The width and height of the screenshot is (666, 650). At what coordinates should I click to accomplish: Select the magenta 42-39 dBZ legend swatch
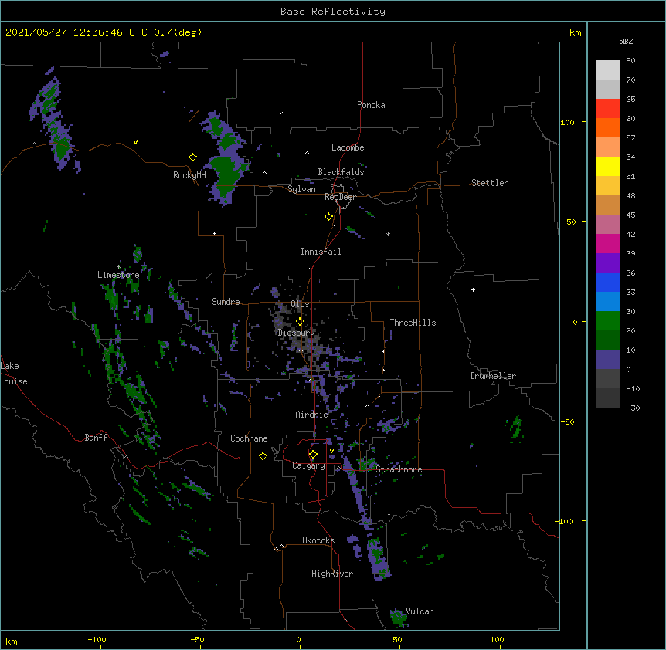coord(607,243)
